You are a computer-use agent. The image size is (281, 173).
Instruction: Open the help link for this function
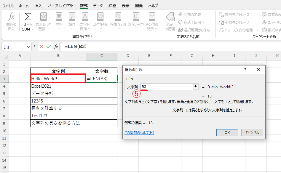[139, 132]
